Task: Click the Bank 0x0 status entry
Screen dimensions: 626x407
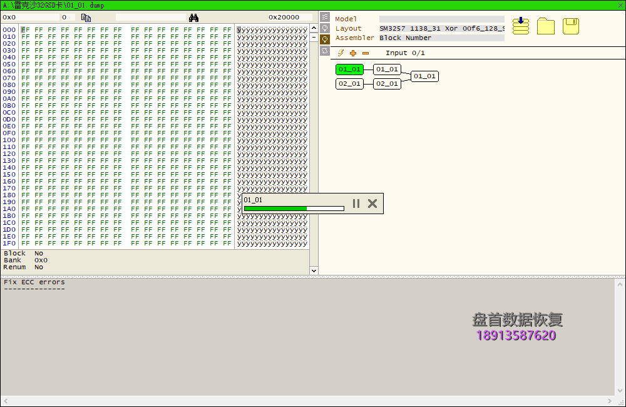Action: [26, 260]
